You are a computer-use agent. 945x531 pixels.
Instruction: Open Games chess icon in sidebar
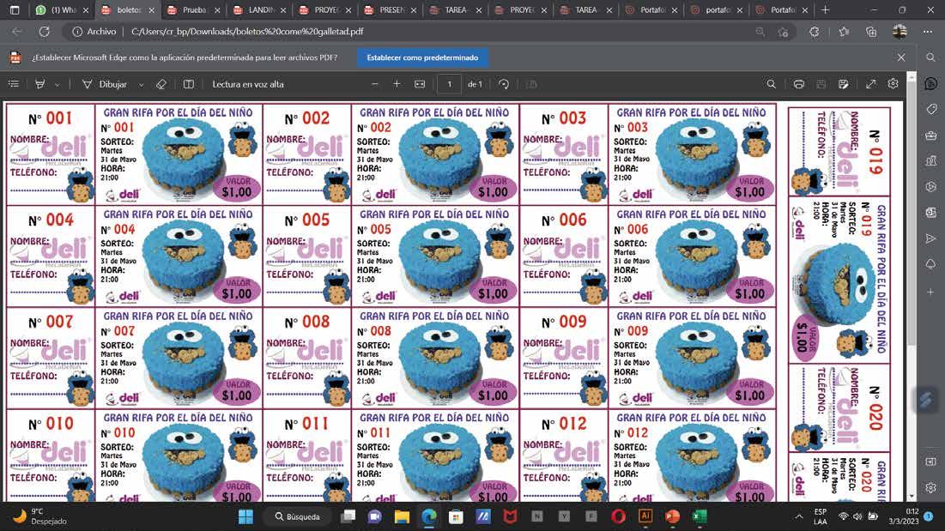(931, 160)
